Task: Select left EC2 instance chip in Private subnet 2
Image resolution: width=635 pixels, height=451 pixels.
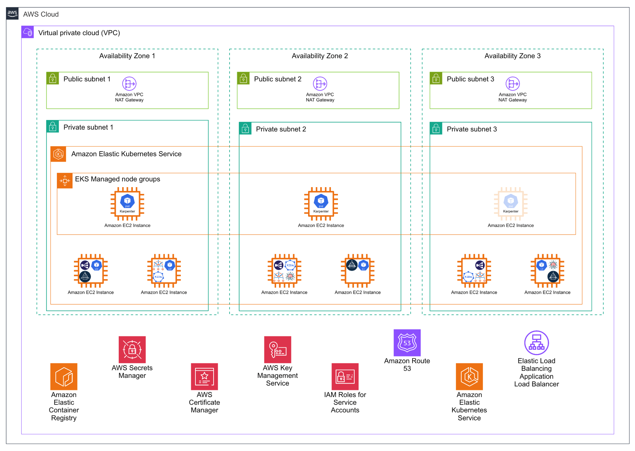Action: 284,271
